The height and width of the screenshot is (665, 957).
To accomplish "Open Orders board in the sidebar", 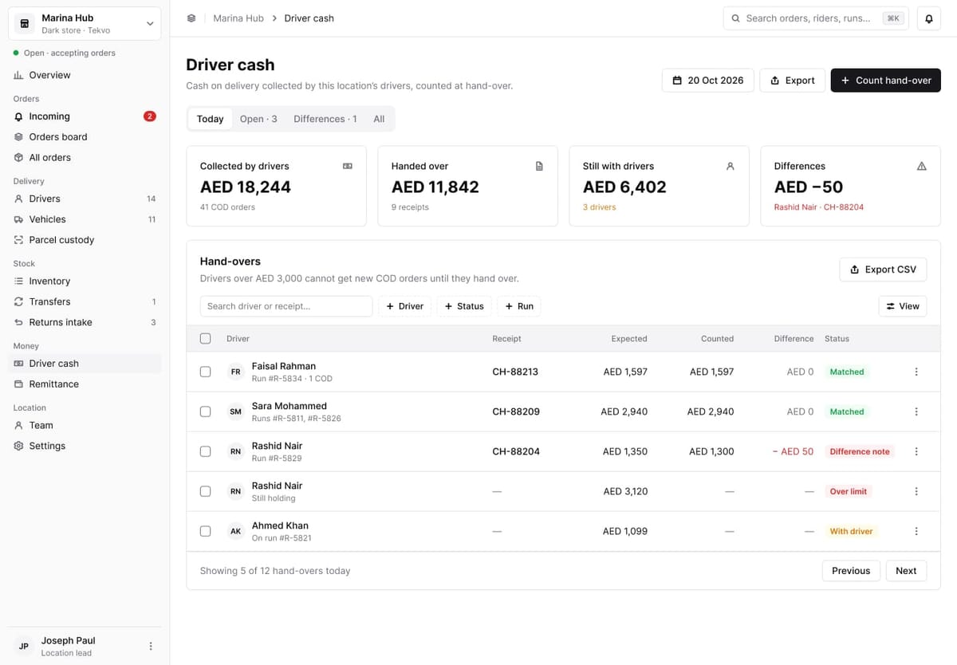I will 85,137.
